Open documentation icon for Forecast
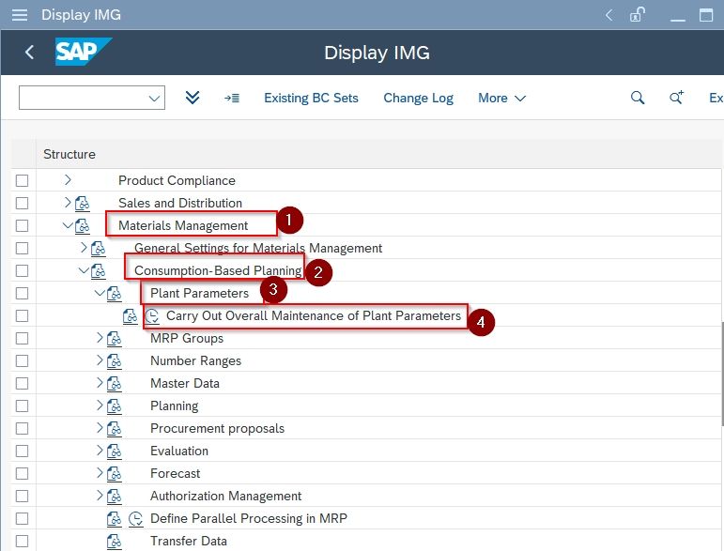This screenshot has height=551, width=724. pos(114,474)
